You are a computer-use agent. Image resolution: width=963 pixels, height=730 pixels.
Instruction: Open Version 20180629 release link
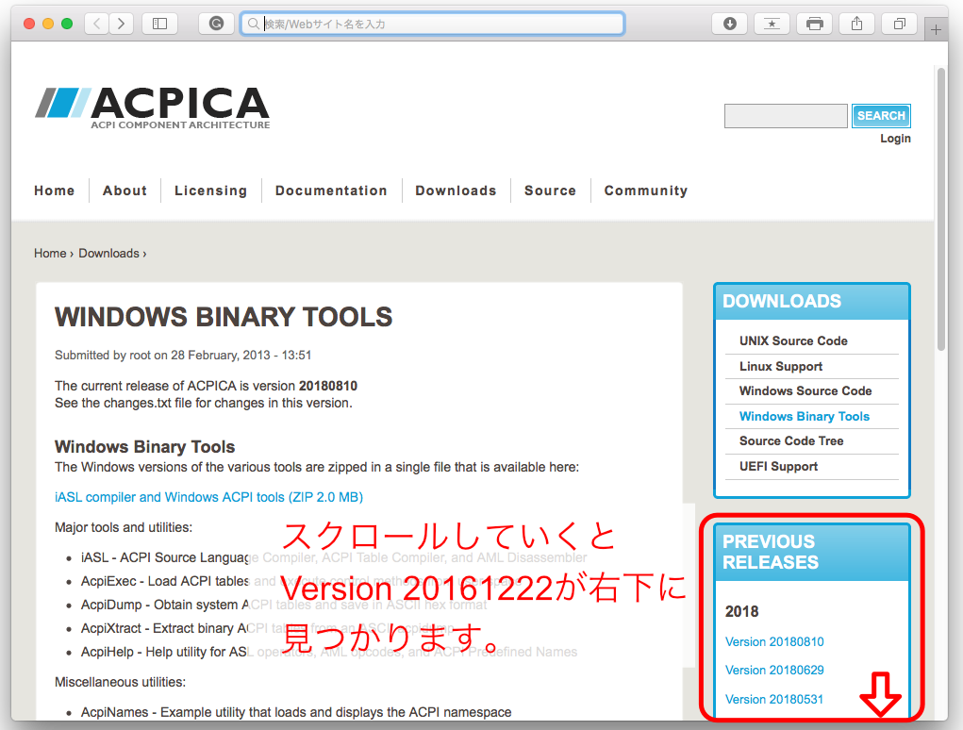point(774,671)
